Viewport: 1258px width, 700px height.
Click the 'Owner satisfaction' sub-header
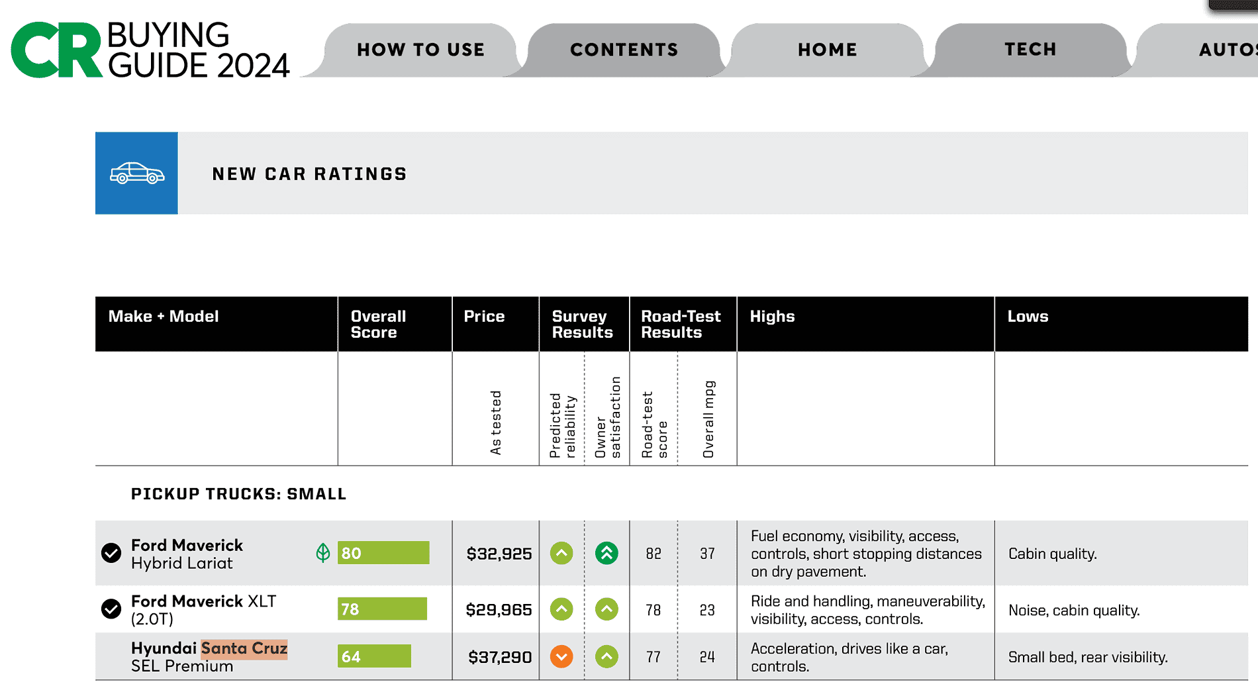point(608,417)
